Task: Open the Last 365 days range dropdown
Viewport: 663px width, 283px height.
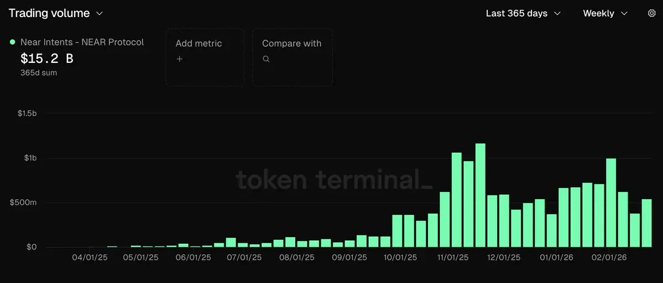Action: click(523, 13)
